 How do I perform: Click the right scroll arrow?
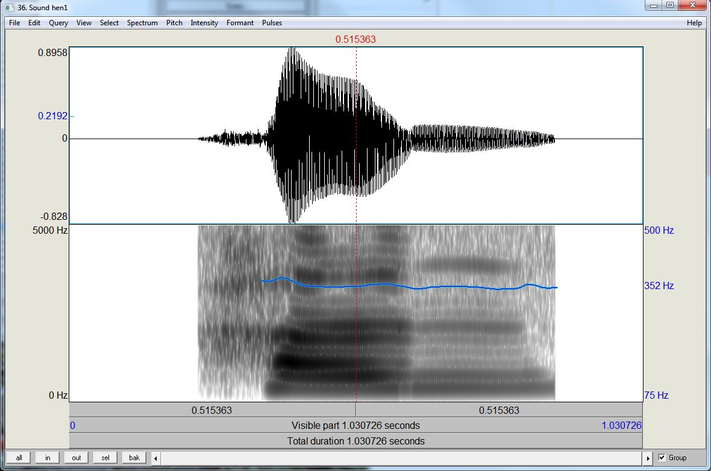pos(648,458)
